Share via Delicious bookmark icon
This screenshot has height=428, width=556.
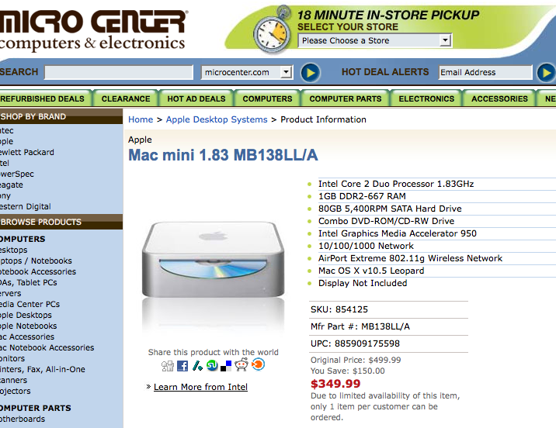coord(226,366)
